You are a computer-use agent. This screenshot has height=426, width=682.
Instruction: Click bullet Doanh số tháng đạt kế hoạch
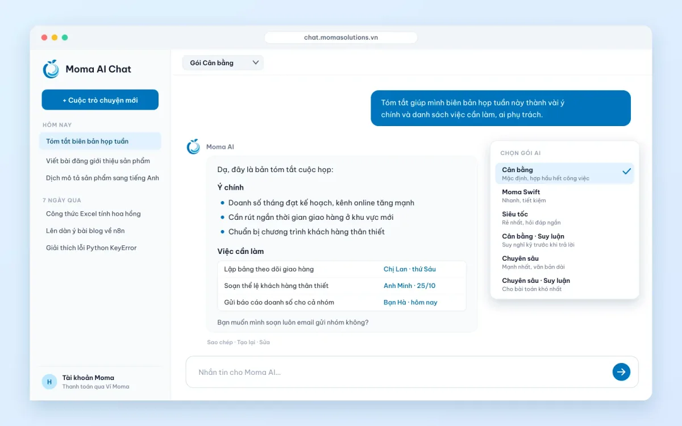[x=321, y=203]
